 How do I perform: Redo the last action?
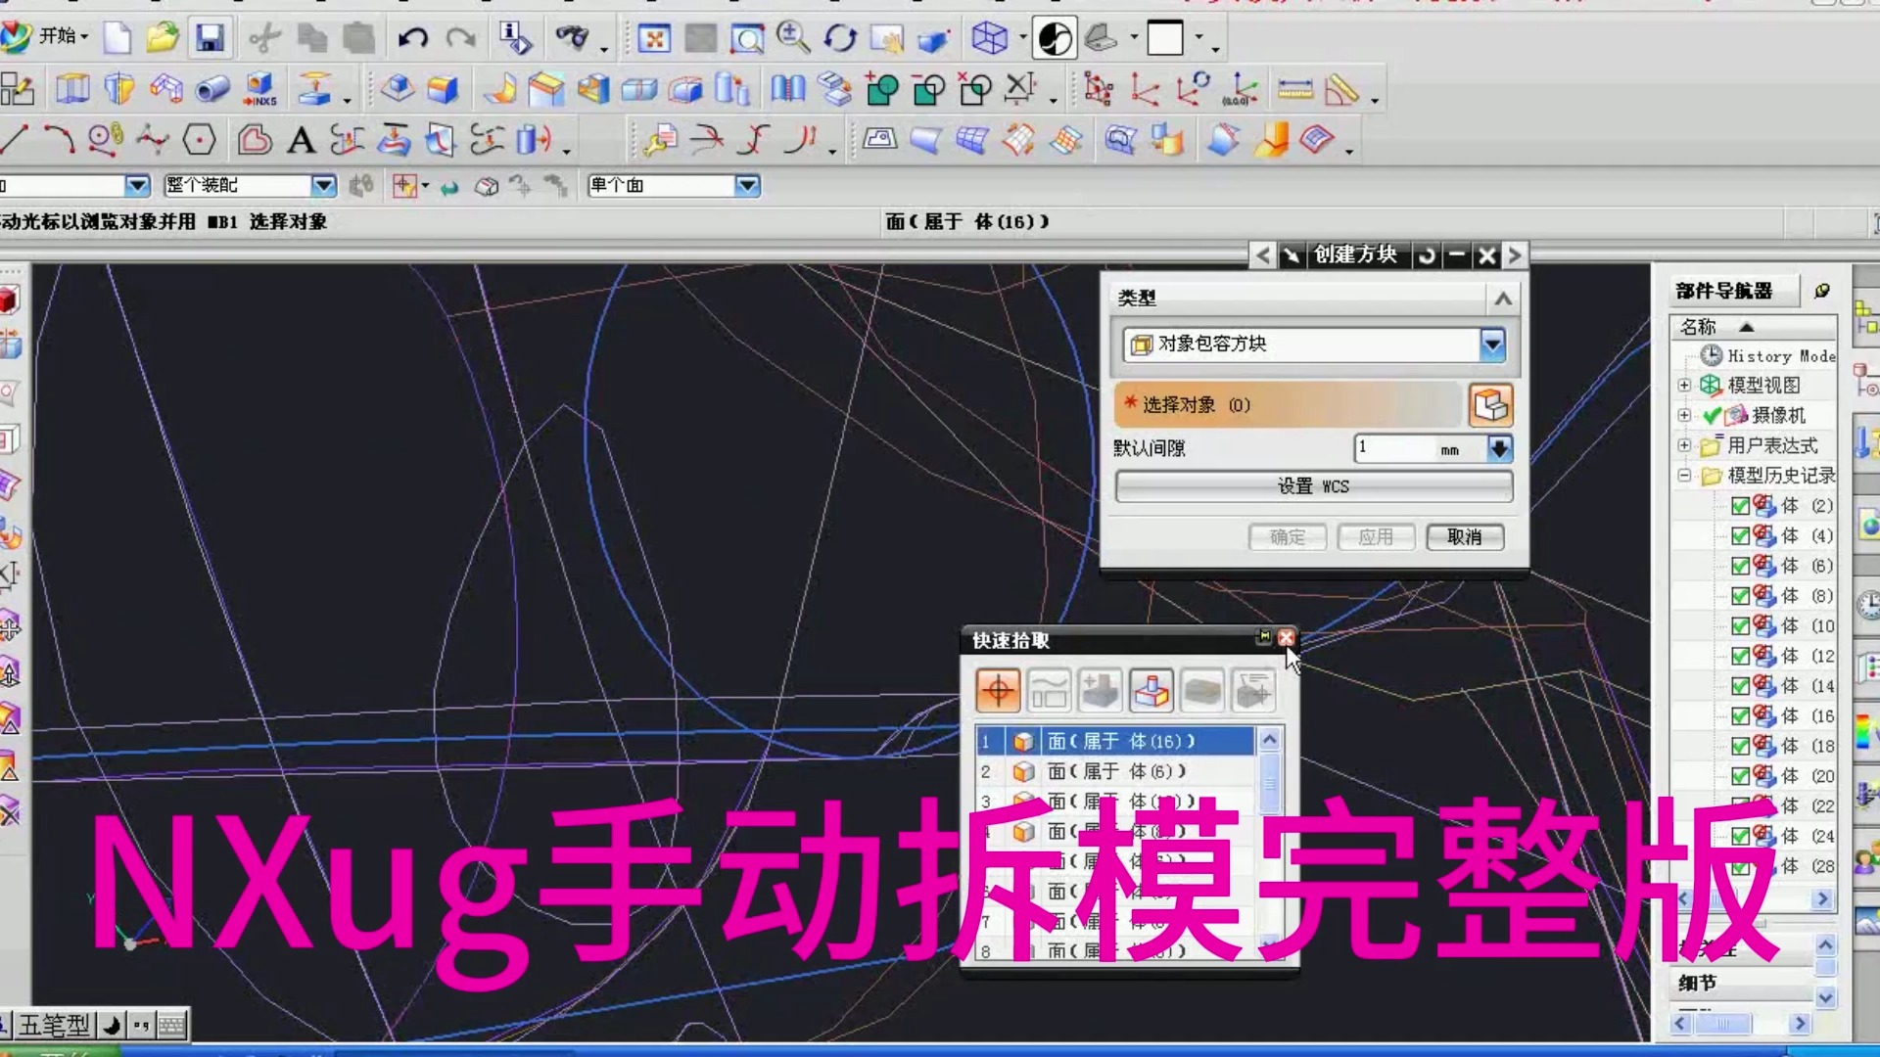[x=460, y=38]
